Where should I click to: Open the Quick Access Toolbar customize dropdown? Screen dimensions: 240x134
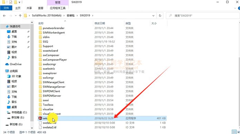click(x=19, y=2)
